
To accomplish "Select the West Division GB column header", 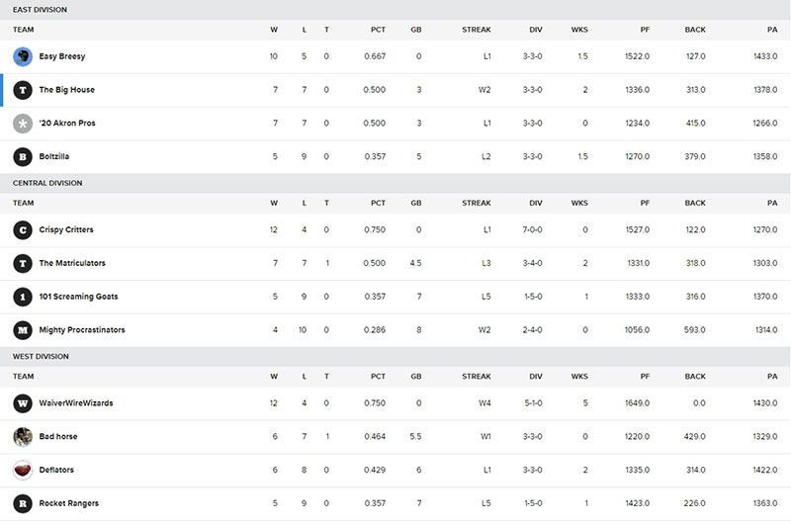I will click(415, 377).
